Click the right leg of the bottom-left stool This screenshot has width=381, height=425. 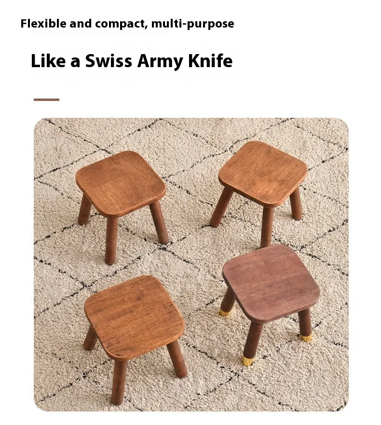177,359
